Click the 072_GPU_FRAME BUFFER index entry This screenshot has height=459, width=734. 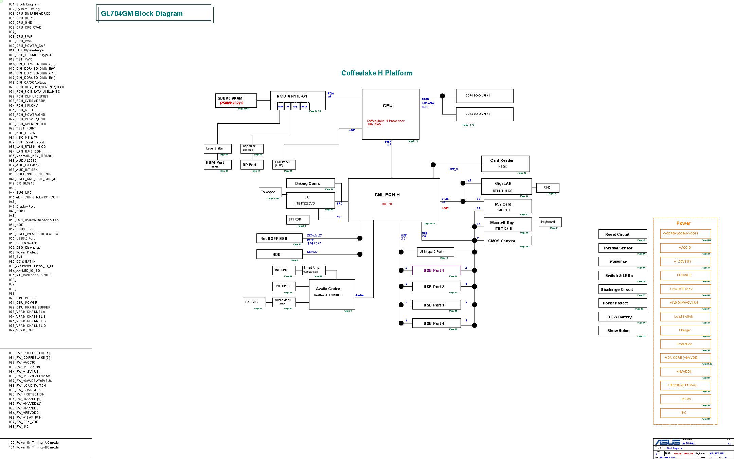30,307
